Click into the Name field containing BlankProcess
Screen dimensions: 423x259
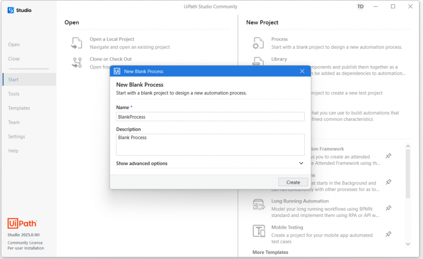pyautogui.click(x=210, y=117)
